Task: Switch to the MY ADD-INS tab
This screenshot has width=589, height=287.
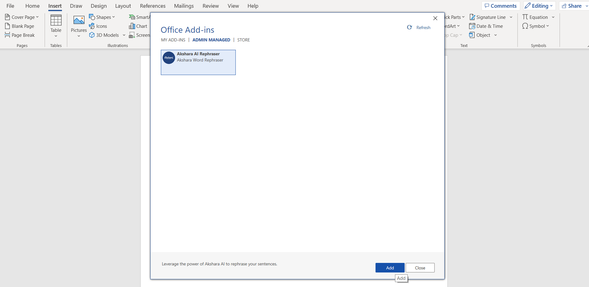Action: (x=173, y=40)
